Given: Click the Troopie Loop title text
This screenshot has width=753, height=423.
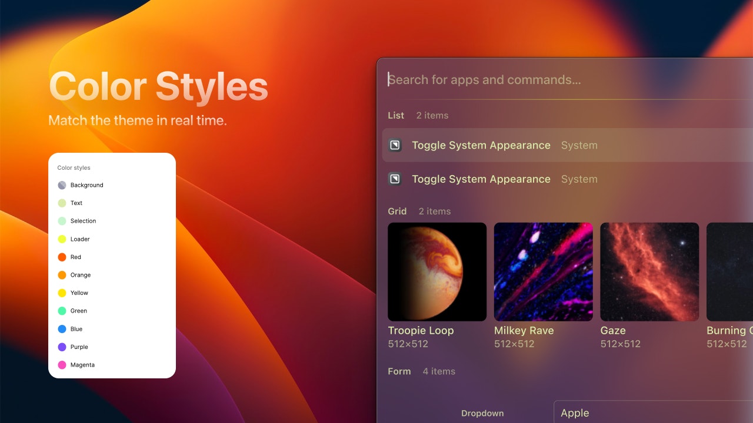Looking at the screenshot, I should 421,330.
